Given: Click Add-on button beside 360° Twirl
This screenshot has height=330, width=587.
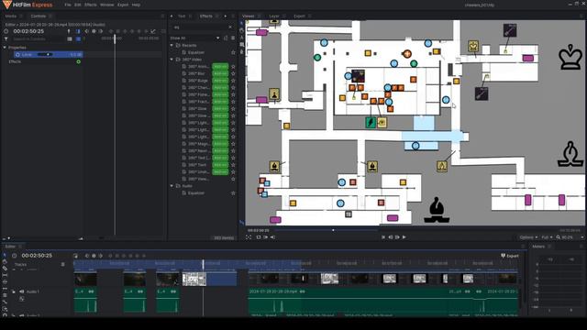Looking at the screenshot, I should [x=220, y=165].
